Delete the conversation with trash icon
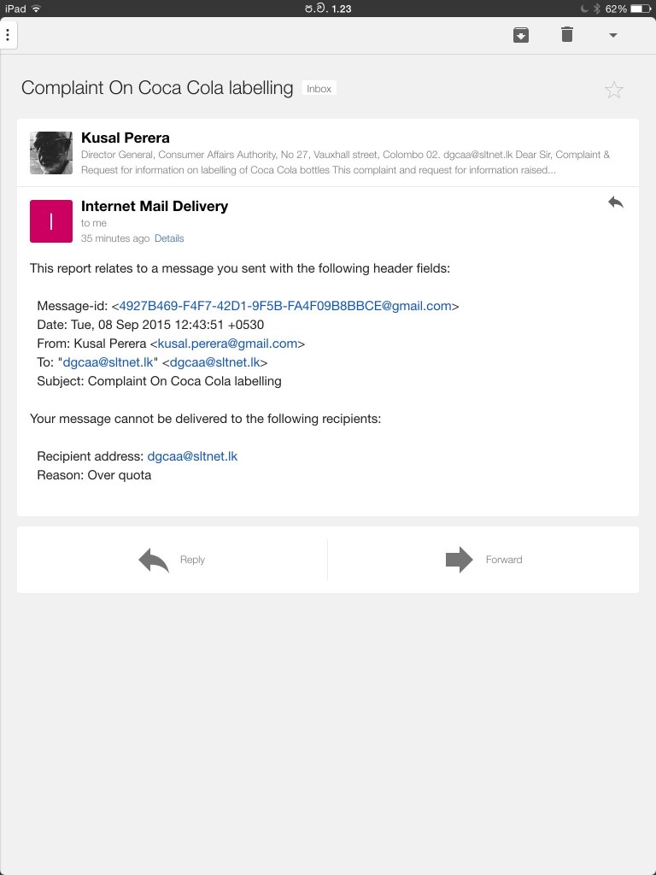This screenshot has height=875, width=656. pyautogui.click(x=567, y=35)
